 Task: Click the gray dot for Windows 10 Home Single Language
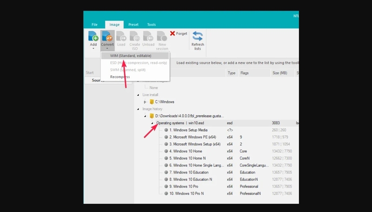pyautogui.click(x=166, y=166)
